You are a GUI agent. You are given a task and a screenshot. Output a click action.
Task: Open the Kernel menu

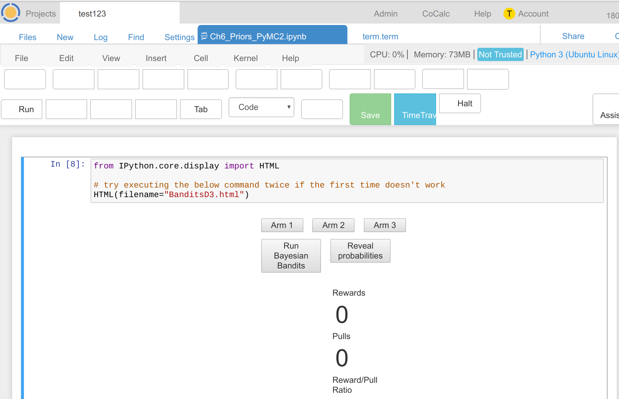point(245,58)
